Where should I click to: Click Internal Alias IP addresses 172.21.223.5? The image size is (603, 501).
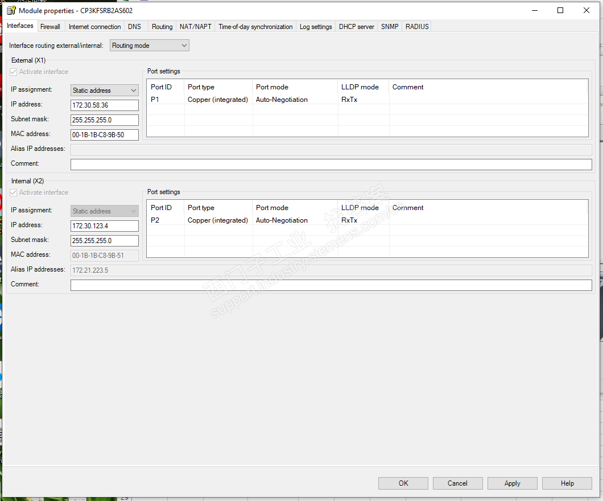(331, 270)
